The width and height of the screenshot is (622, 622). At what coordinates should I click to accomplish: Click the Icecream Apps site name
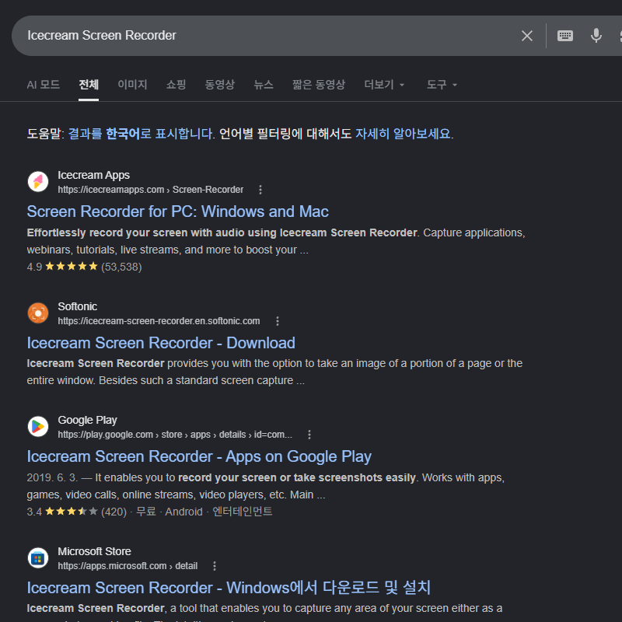tap(93, 175)
